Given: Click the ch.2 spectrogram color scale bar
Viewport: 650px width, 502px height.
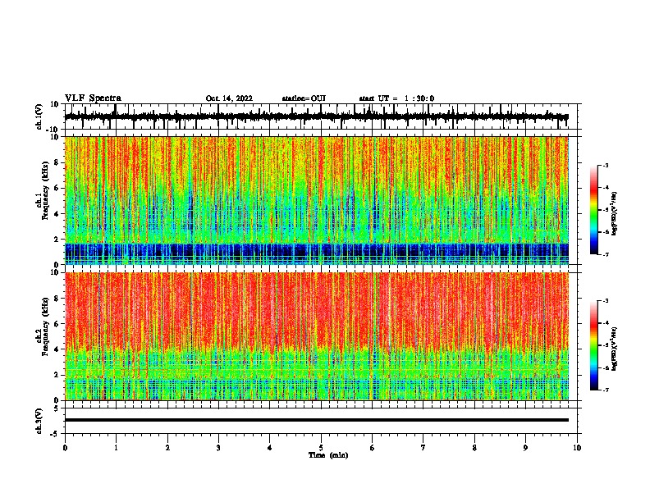Looking at the screenshot, I should tap(594, 345).
